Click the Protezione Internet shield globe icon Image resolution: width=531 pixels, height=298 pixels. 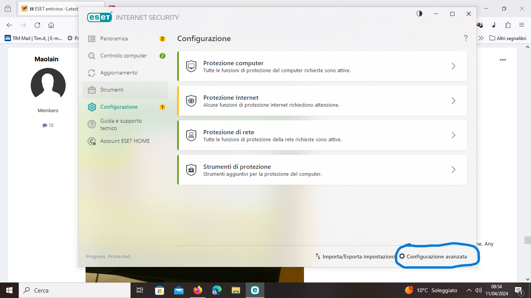tap(191, 101)
